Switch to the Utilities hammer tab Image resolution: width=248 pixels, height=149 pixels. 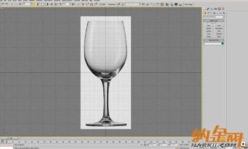[223, 9]
